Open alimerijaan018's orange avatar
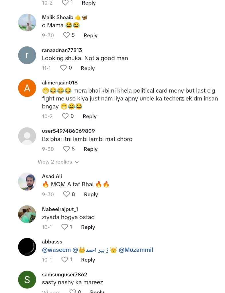The height and width of the screenshot is (293, 225). pyautogui.click(x=27, y=88)
